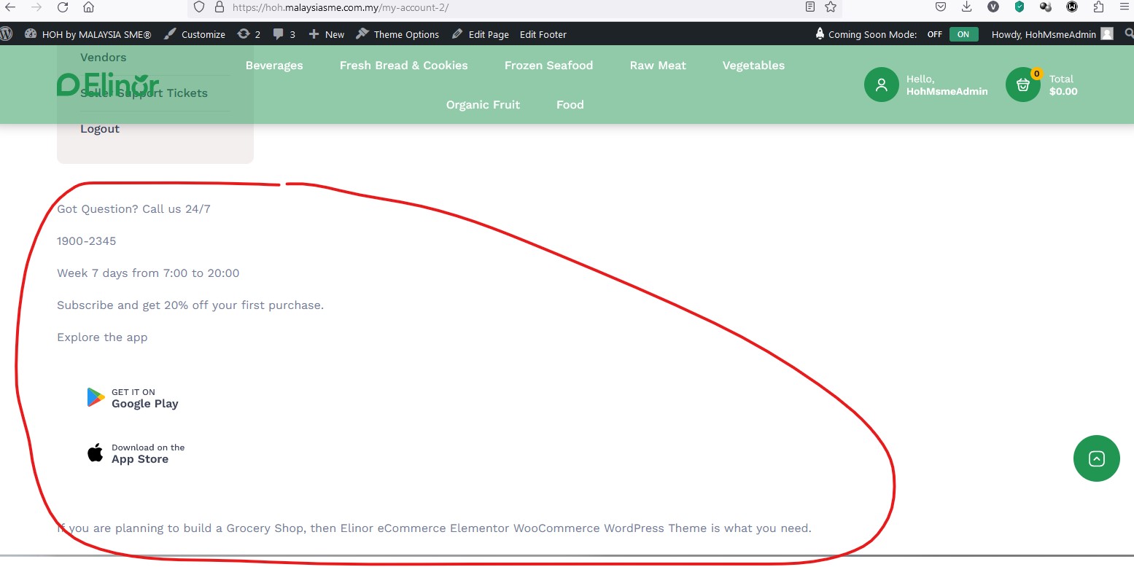
Task: Open the Vendors account menu item
Action: pos(103,58)
